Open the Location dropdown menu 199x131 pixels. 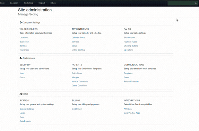[x=15, y=3]
